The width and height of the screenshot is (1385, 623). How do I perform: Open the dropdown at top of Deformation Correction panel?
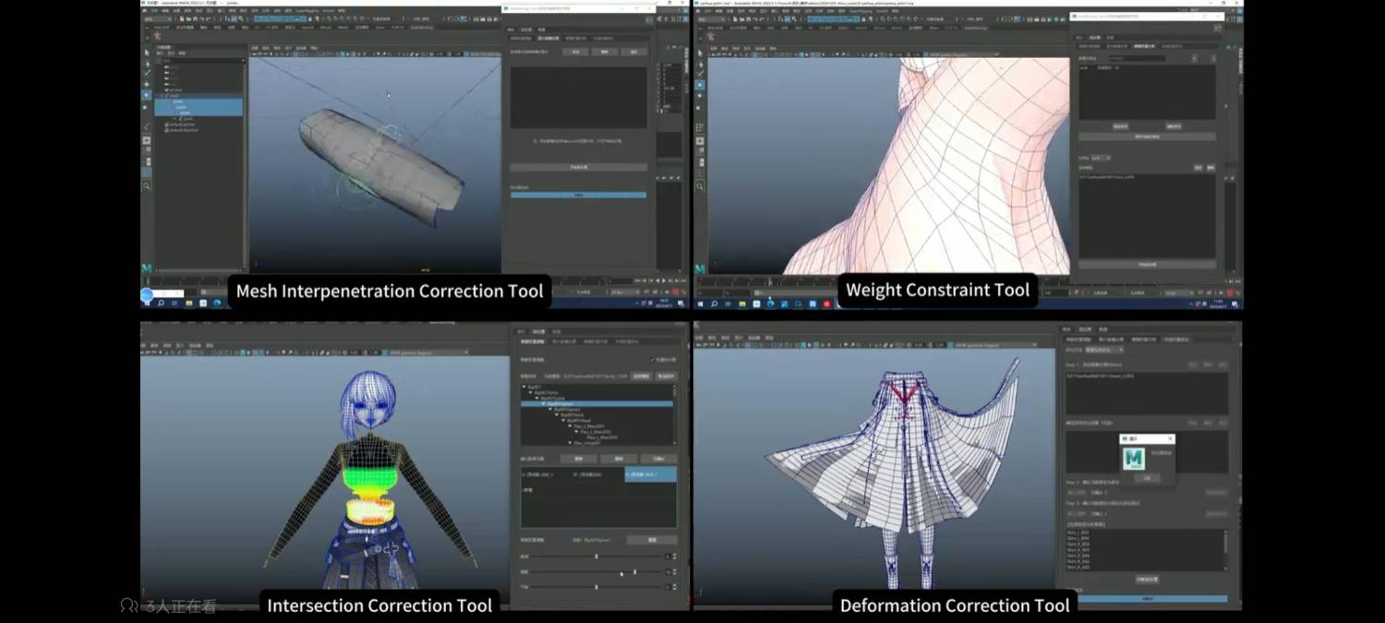[1104, 350]
